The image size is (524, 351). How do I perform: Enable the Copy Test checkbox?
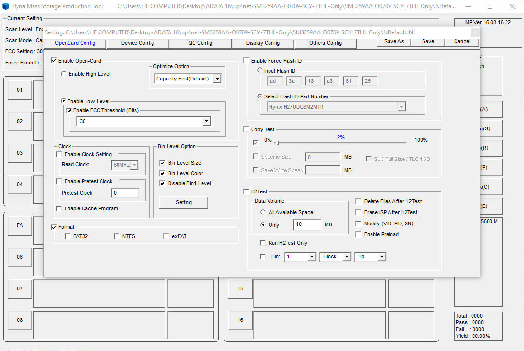(247, 129)
